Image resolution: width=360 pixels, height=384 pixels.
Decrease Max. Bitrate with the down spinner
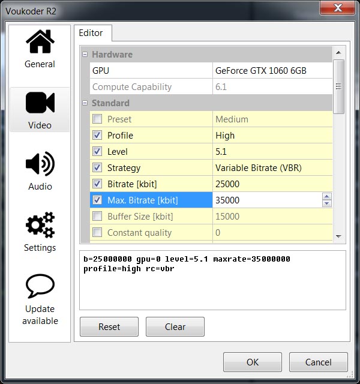[x=327, y=203]
